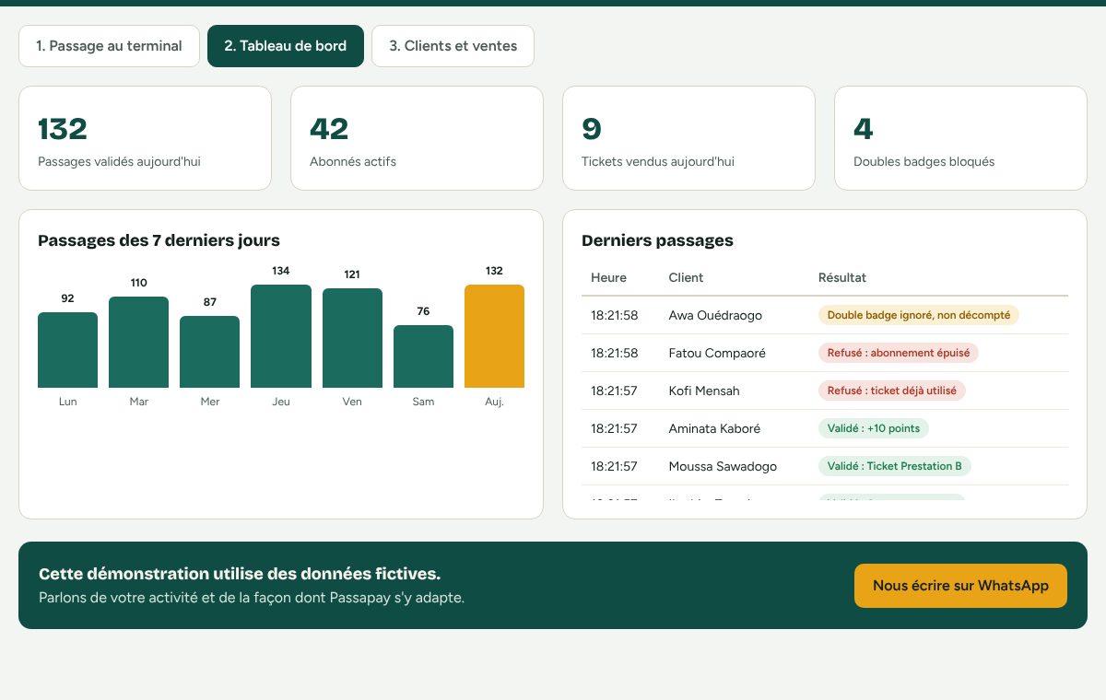
Task: Click the 'Refusé : abonnement épuisé' badge
Action: click(899, 353)
